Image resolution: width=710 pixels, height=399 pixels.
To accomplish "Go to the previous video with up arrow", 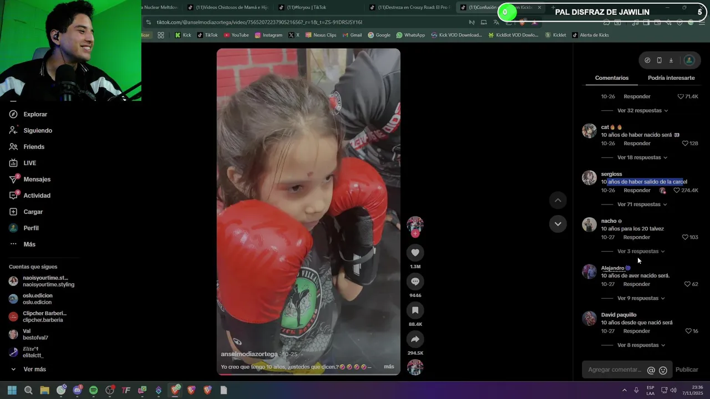I will tap(558, 200).
